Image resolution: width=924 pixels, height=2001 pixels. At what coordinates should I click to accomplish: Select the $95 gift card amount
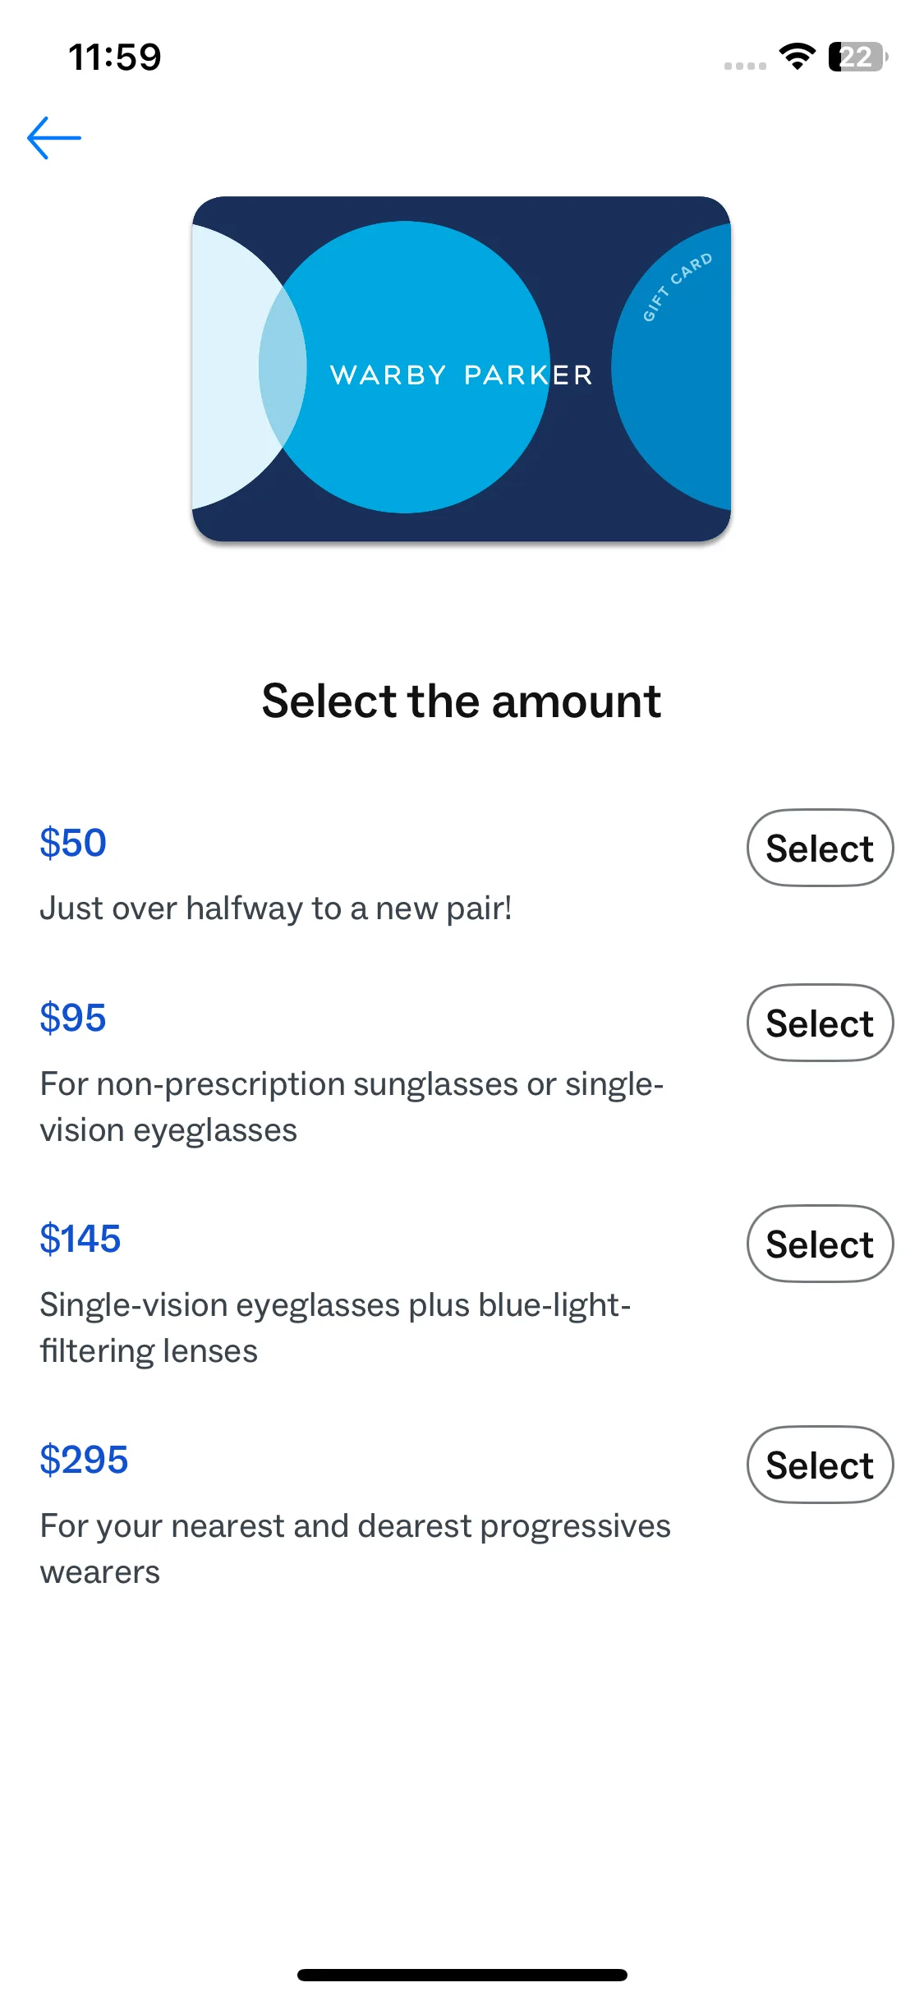pos(820,1023)
